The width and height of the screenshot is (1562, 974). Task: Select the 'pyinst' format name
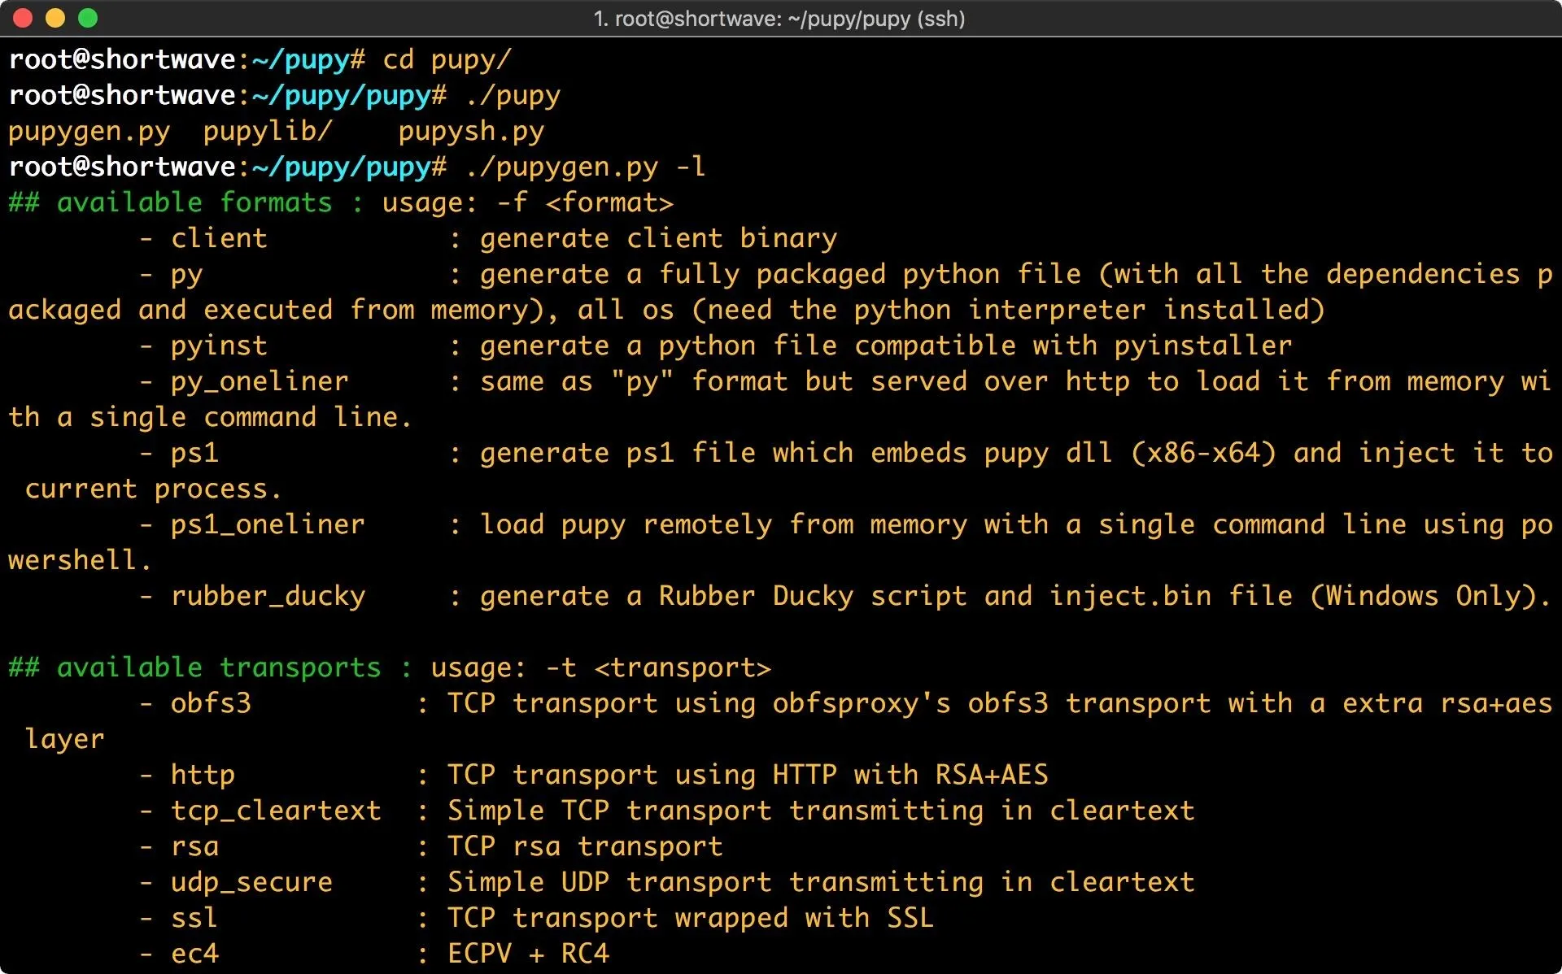click(x=220, y=346)
